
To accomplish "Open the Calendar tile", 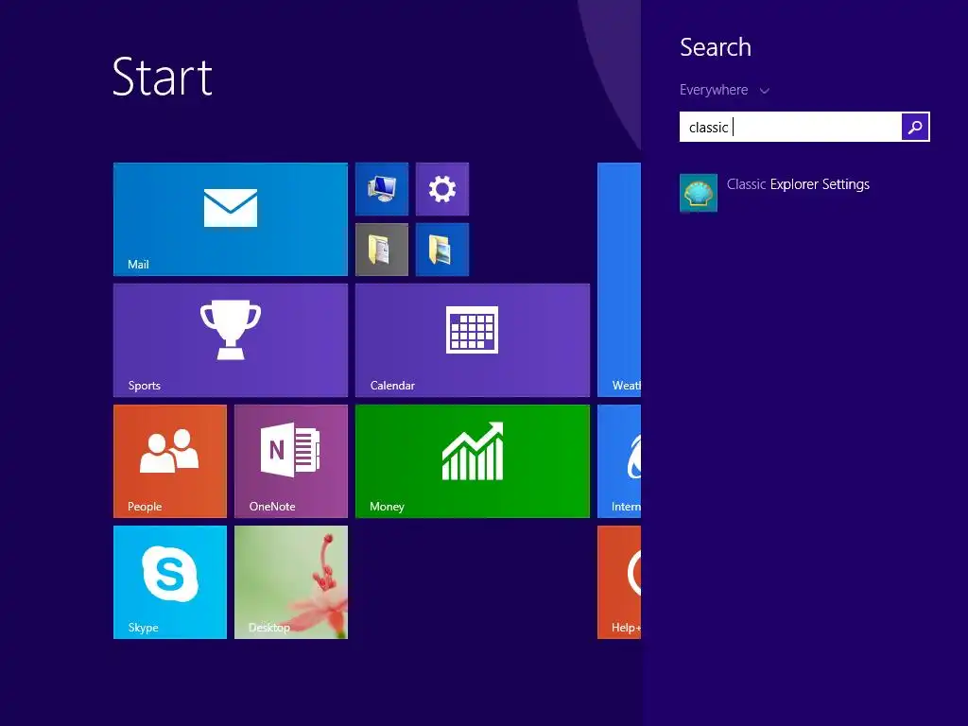I will click(x=473, y=340).
